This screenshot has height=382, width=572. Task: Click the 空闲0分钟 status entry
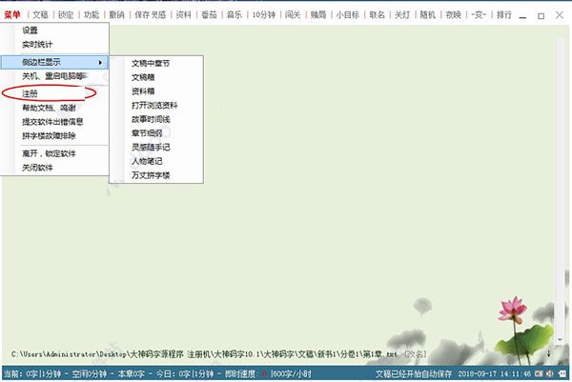tap(90, 374)
